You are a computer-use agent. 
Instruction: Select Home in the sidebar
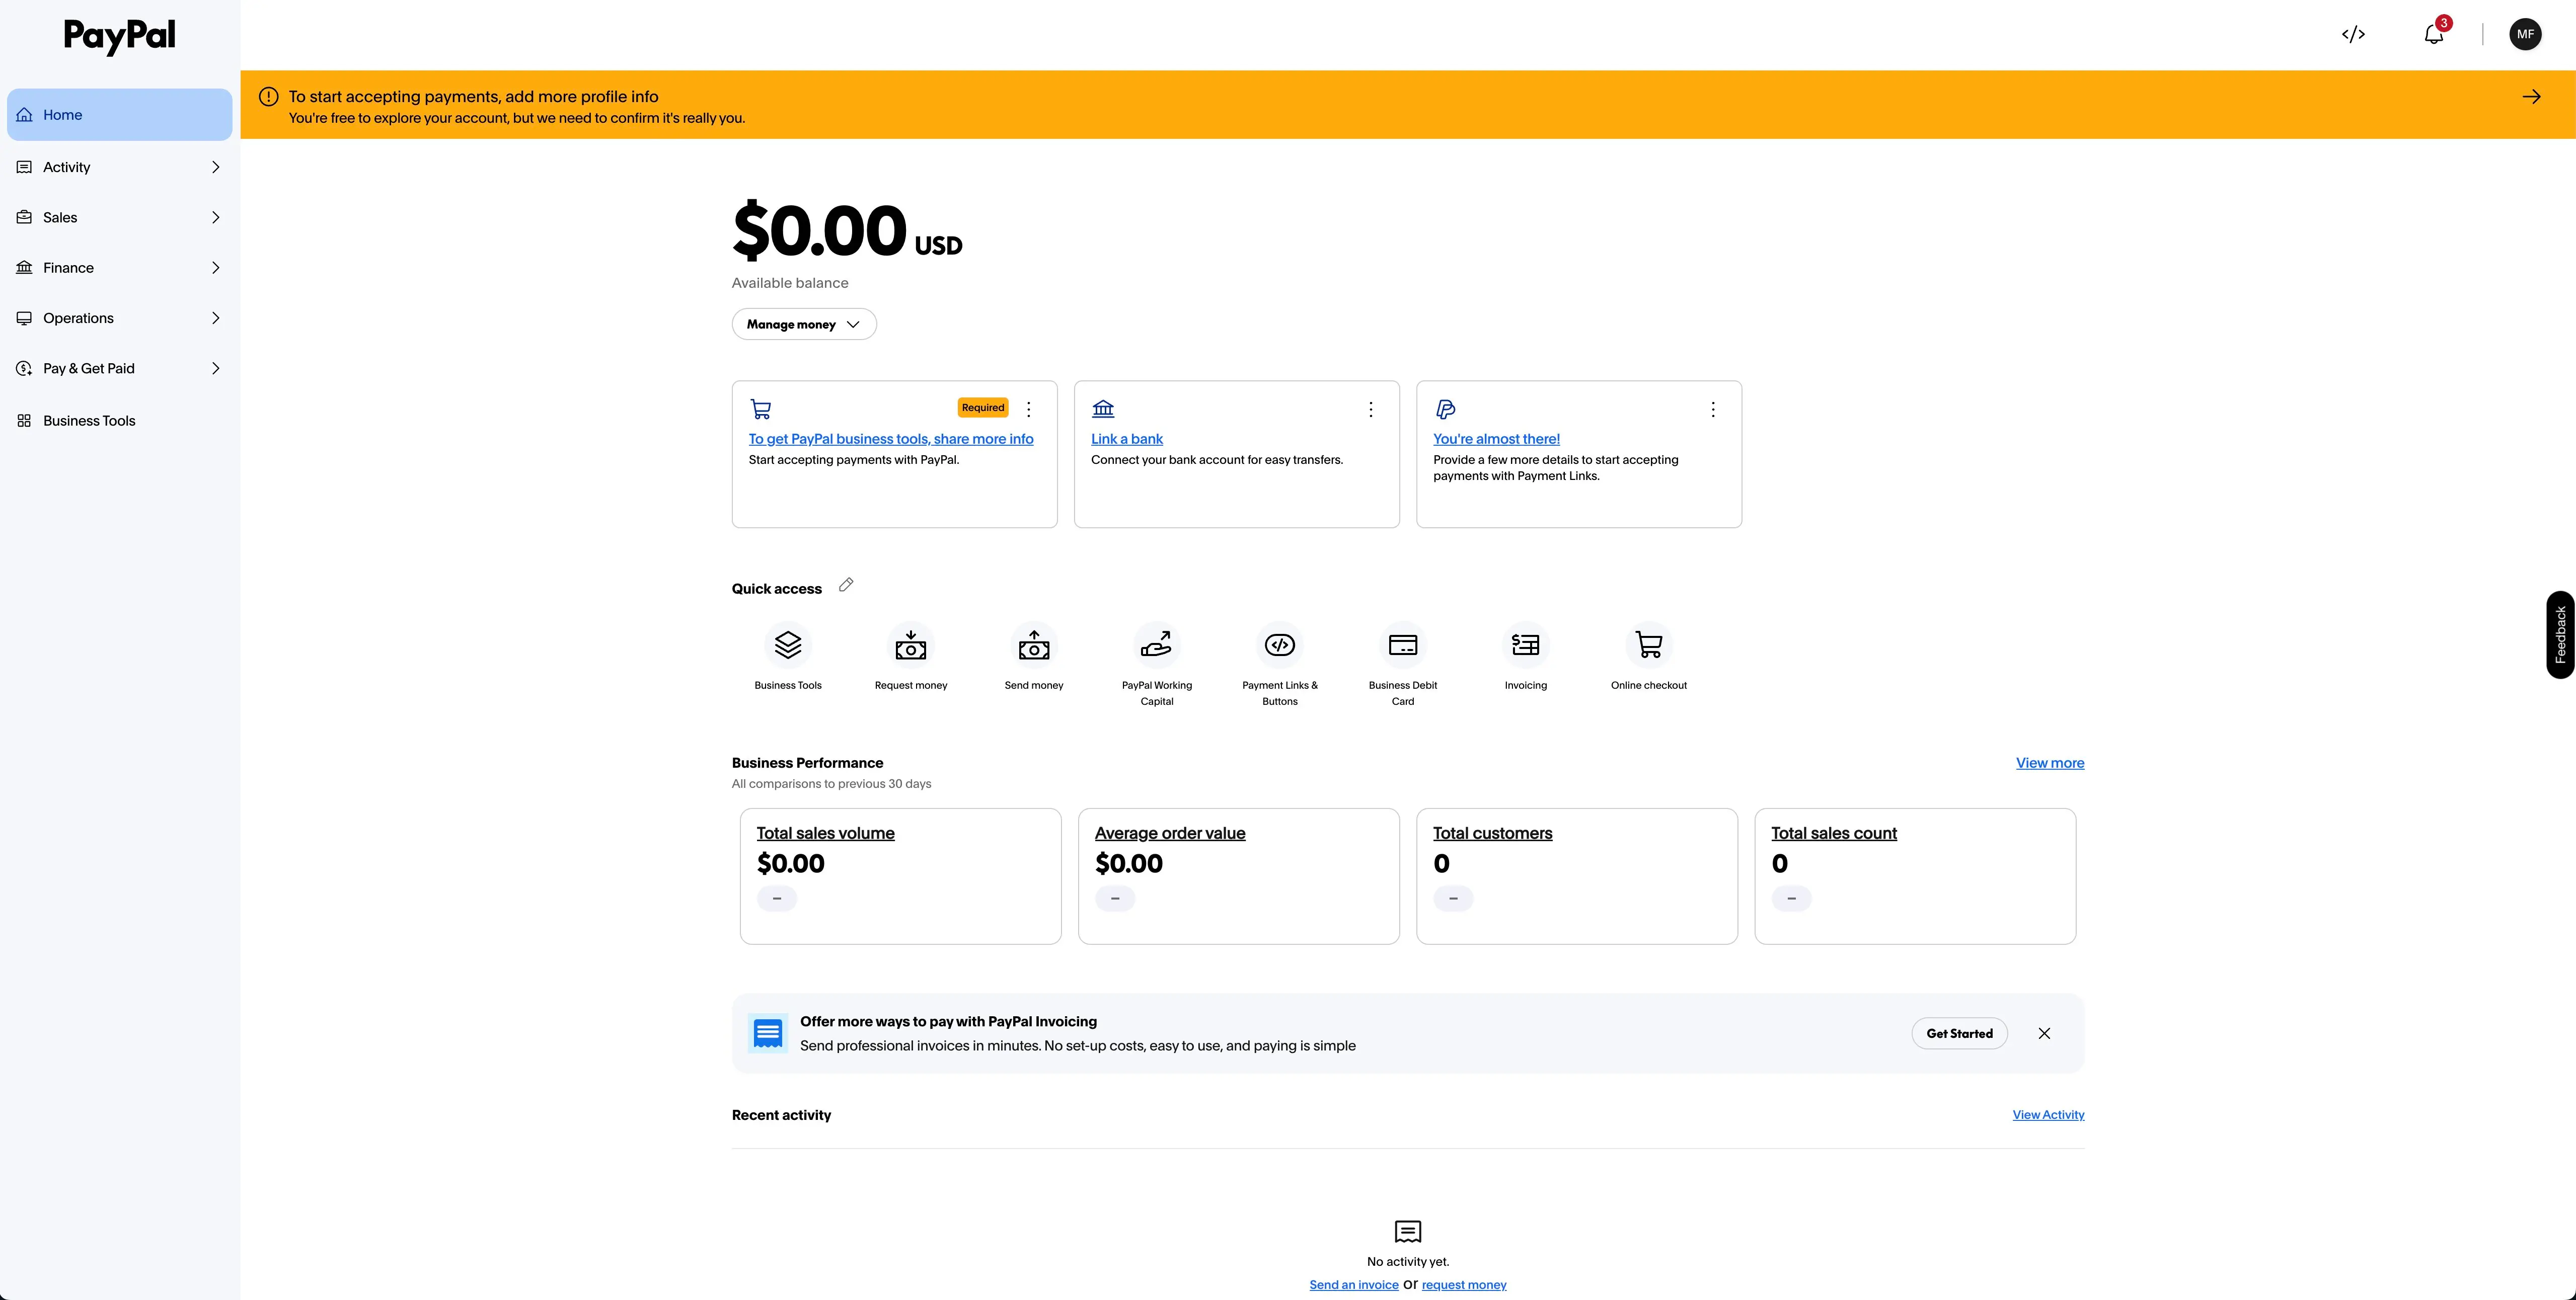click(x=120, y=115)
